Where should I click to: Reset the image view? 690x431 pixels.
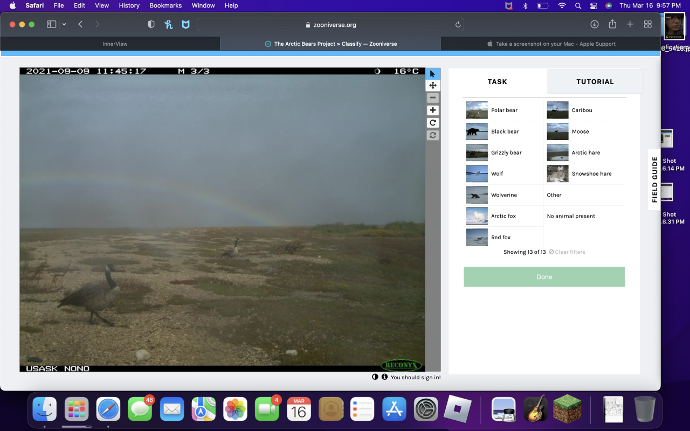tap(433, 135)
